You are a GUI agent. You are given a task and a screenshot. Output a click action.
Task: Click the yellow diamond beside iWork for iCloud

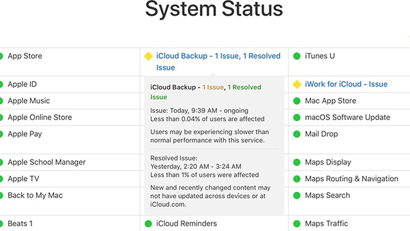tap(297, 84)
